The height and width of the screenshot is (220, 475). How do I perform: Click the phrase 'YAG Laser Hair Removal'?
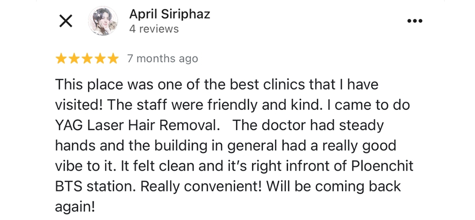(x=137, y=126)
